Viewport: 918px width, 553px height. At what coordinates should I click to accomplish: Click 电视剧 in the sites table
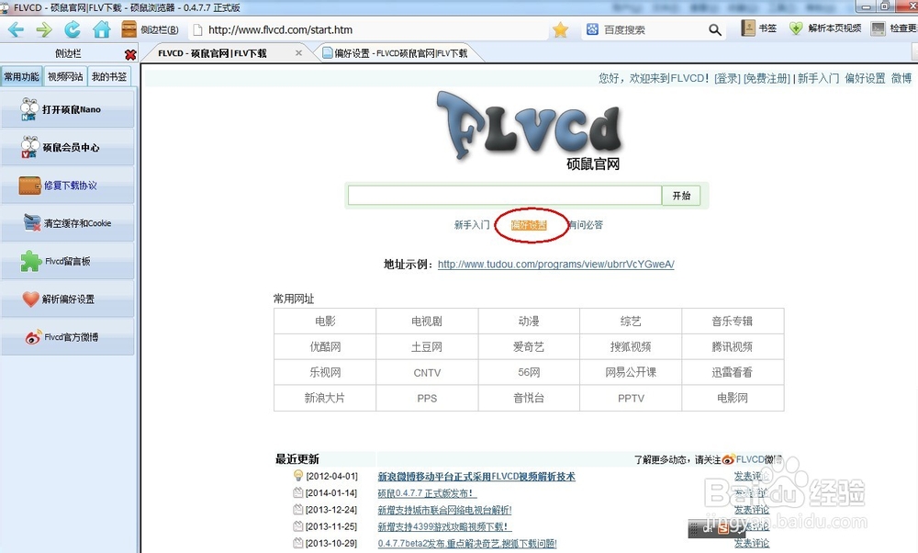(x=427, y=321)
